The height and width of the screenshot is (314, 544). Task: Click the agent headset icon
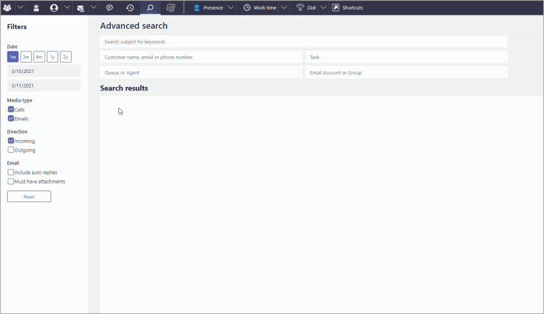pyautogui.click(x=36, y=8)
